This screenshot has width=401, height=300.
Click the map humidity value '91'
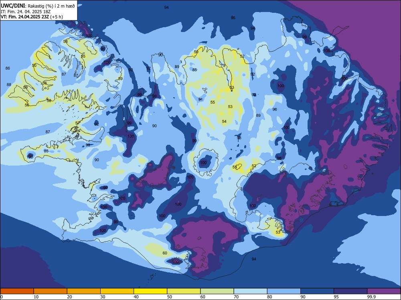point(200,100)
